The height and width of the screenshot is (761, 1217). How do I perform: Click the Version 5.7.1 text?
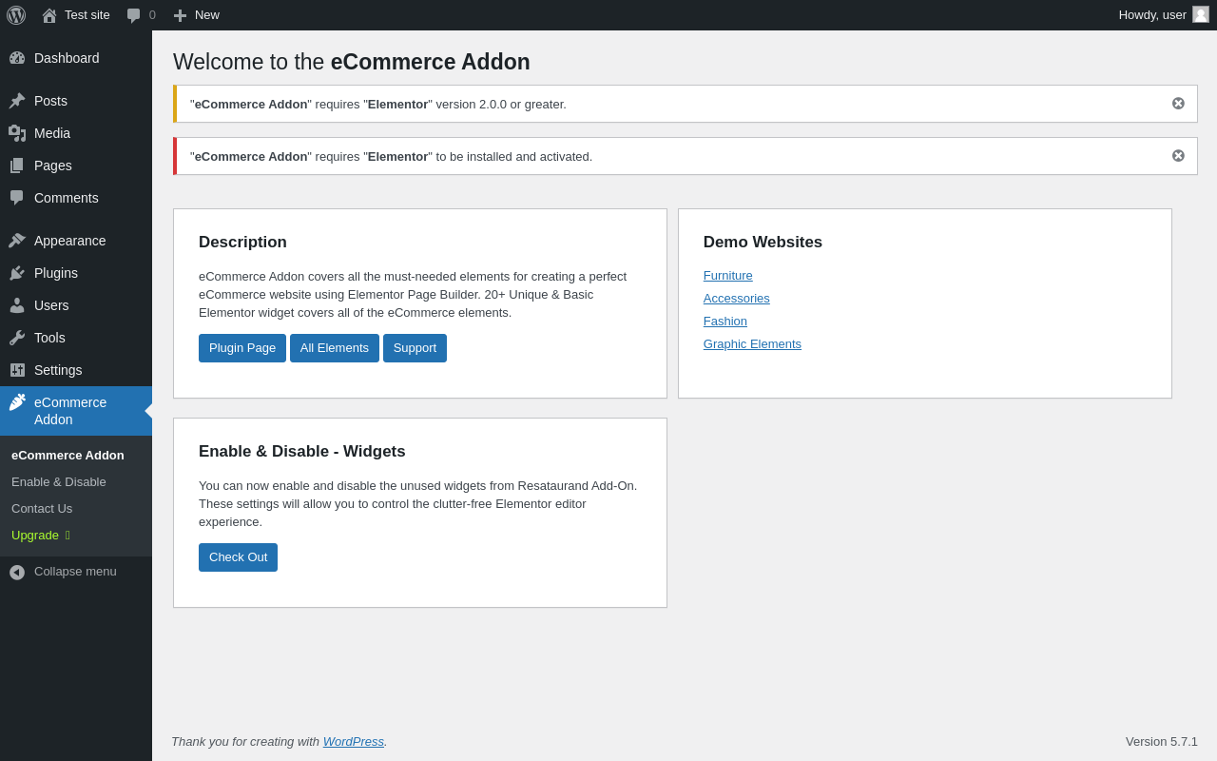point(1162,742)
